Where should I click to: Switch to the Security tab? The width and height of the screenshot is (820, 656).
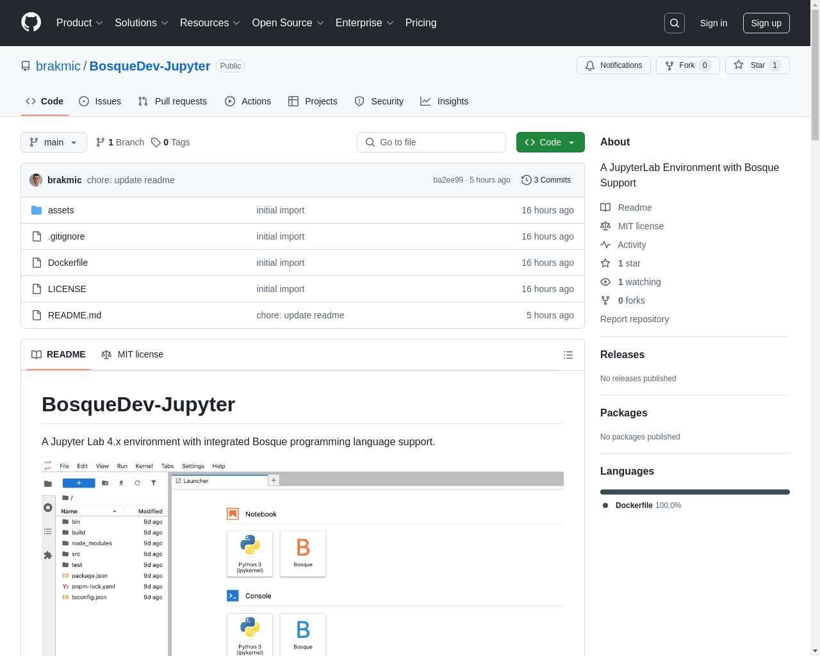379,101
